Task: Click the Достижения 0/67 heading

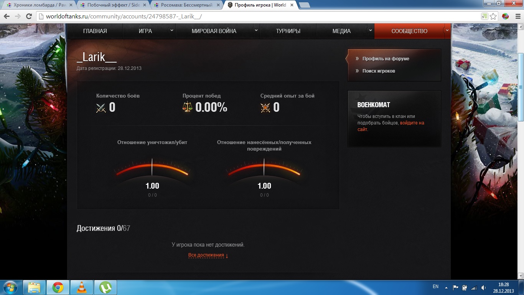Action: [x=104, y=228]
